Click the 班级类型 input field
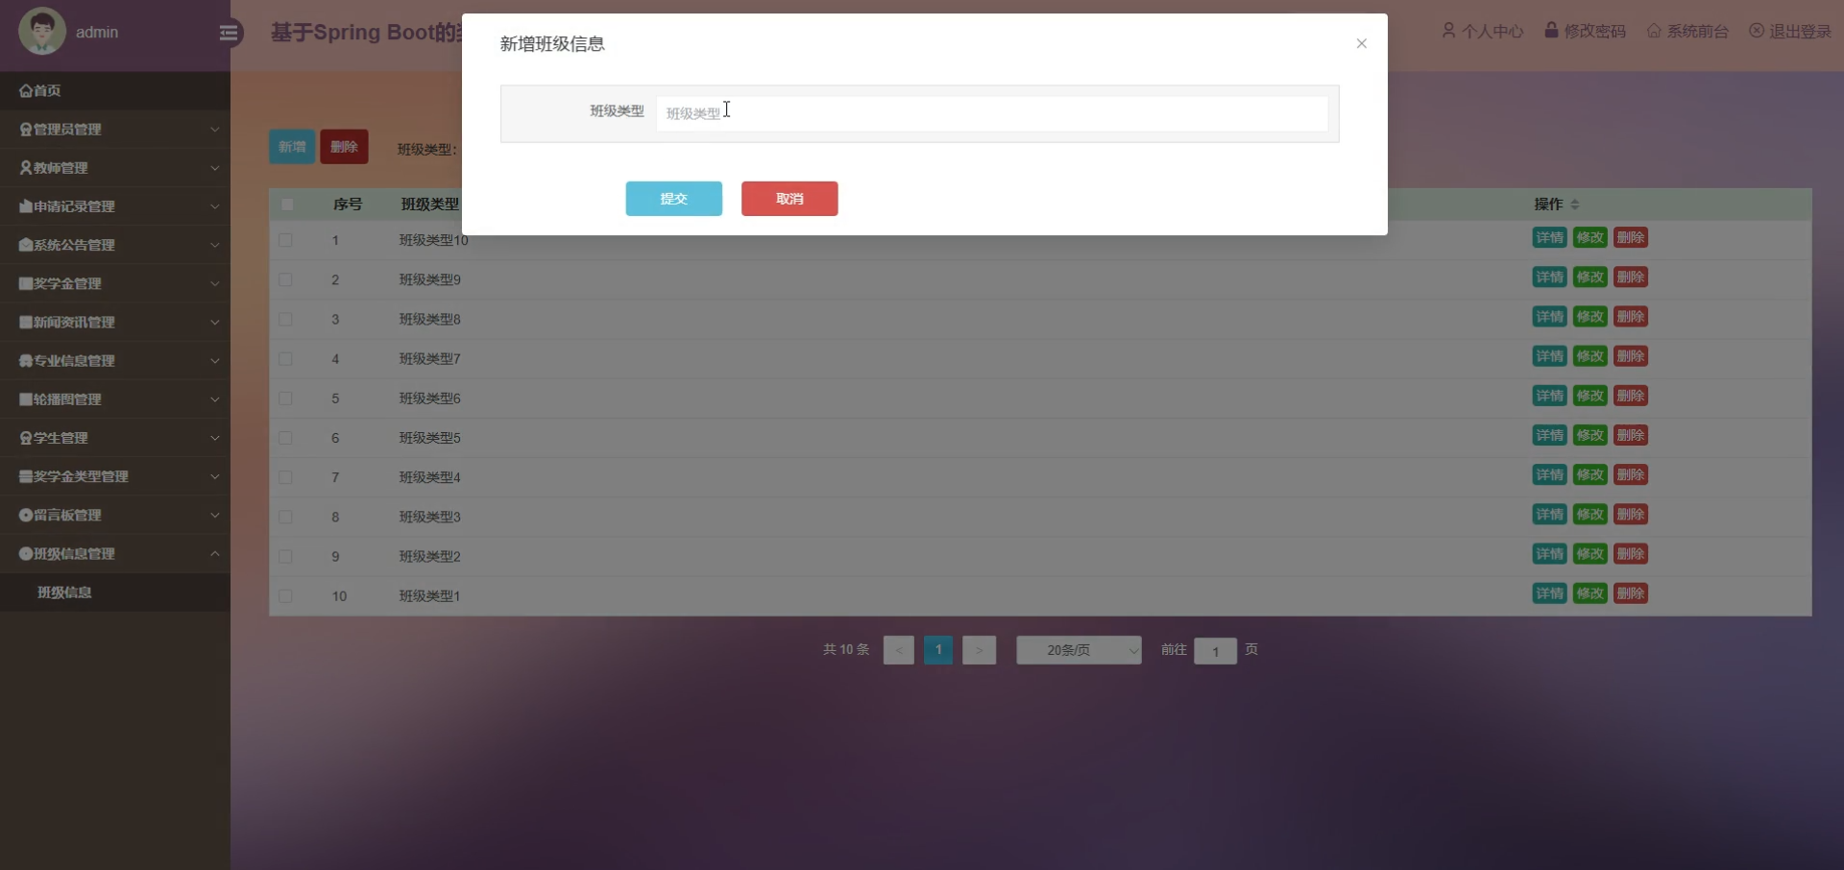Viewport: 1844px width, 870px height. 992,113
